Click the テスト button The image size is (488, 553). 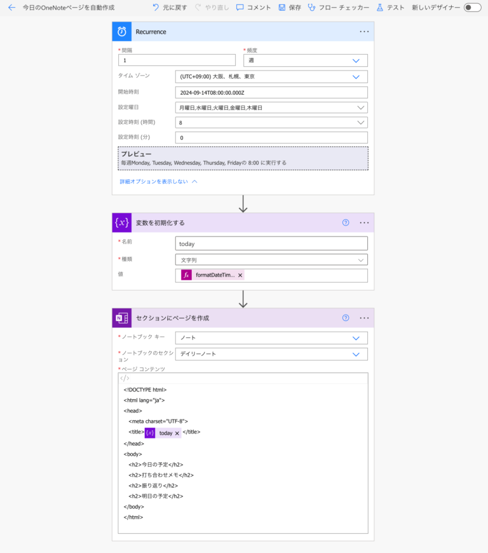[x=390, y=8]
